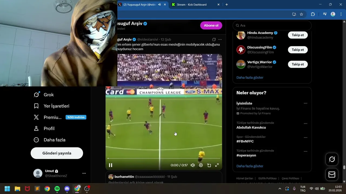Open floating messages envelope
Viewport: 346px width, 194px height.
tap(332, 175)
